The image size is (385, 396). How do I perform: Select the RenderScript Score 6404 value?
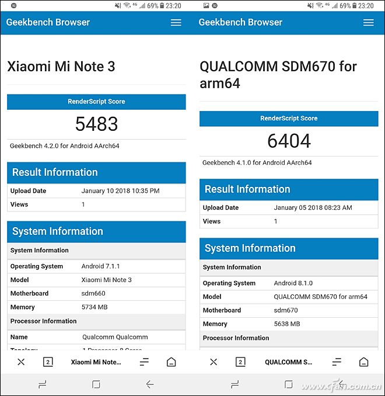click(289, 141)
